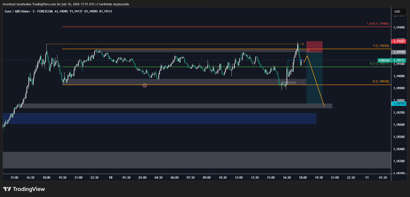Click the cyan 1,18776 target price tag
The image size is (410, 197).
coord(399,103)
